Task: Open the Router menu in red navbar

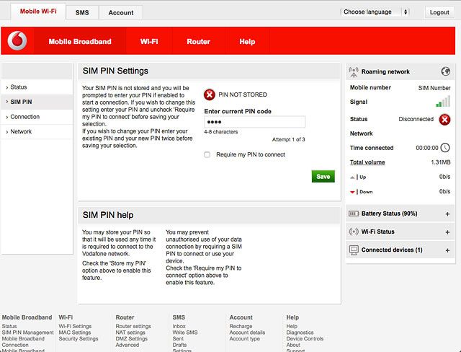Action: 198,42
